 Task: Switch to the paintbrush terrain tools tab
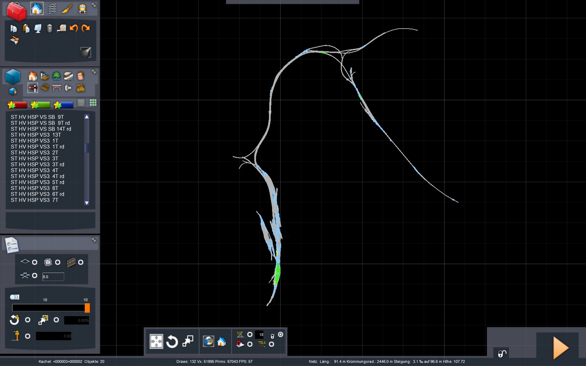click(x=67, y=8)
